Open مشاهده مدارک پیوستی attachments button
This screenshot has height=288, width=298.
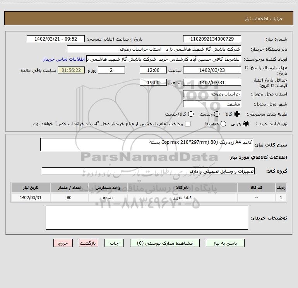(x=165, y=243)
